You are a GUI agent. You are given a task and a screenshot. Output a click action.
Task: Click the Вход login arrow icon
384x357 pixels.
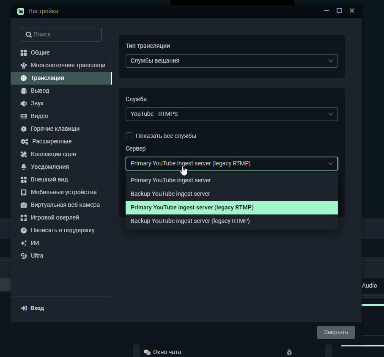click(x=24, y=308)
